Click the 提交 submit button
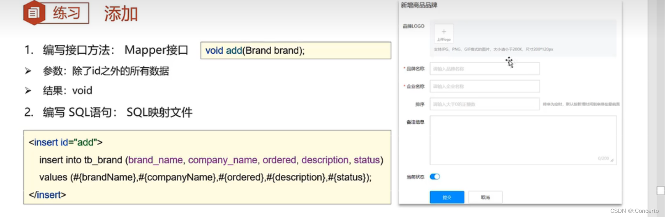665x217 pixels. tap(447, 197)
